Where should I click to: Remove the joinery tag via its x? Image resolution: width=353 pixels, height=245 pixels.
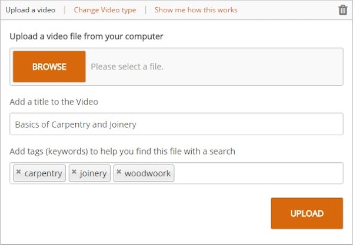[x=74, y=172]
